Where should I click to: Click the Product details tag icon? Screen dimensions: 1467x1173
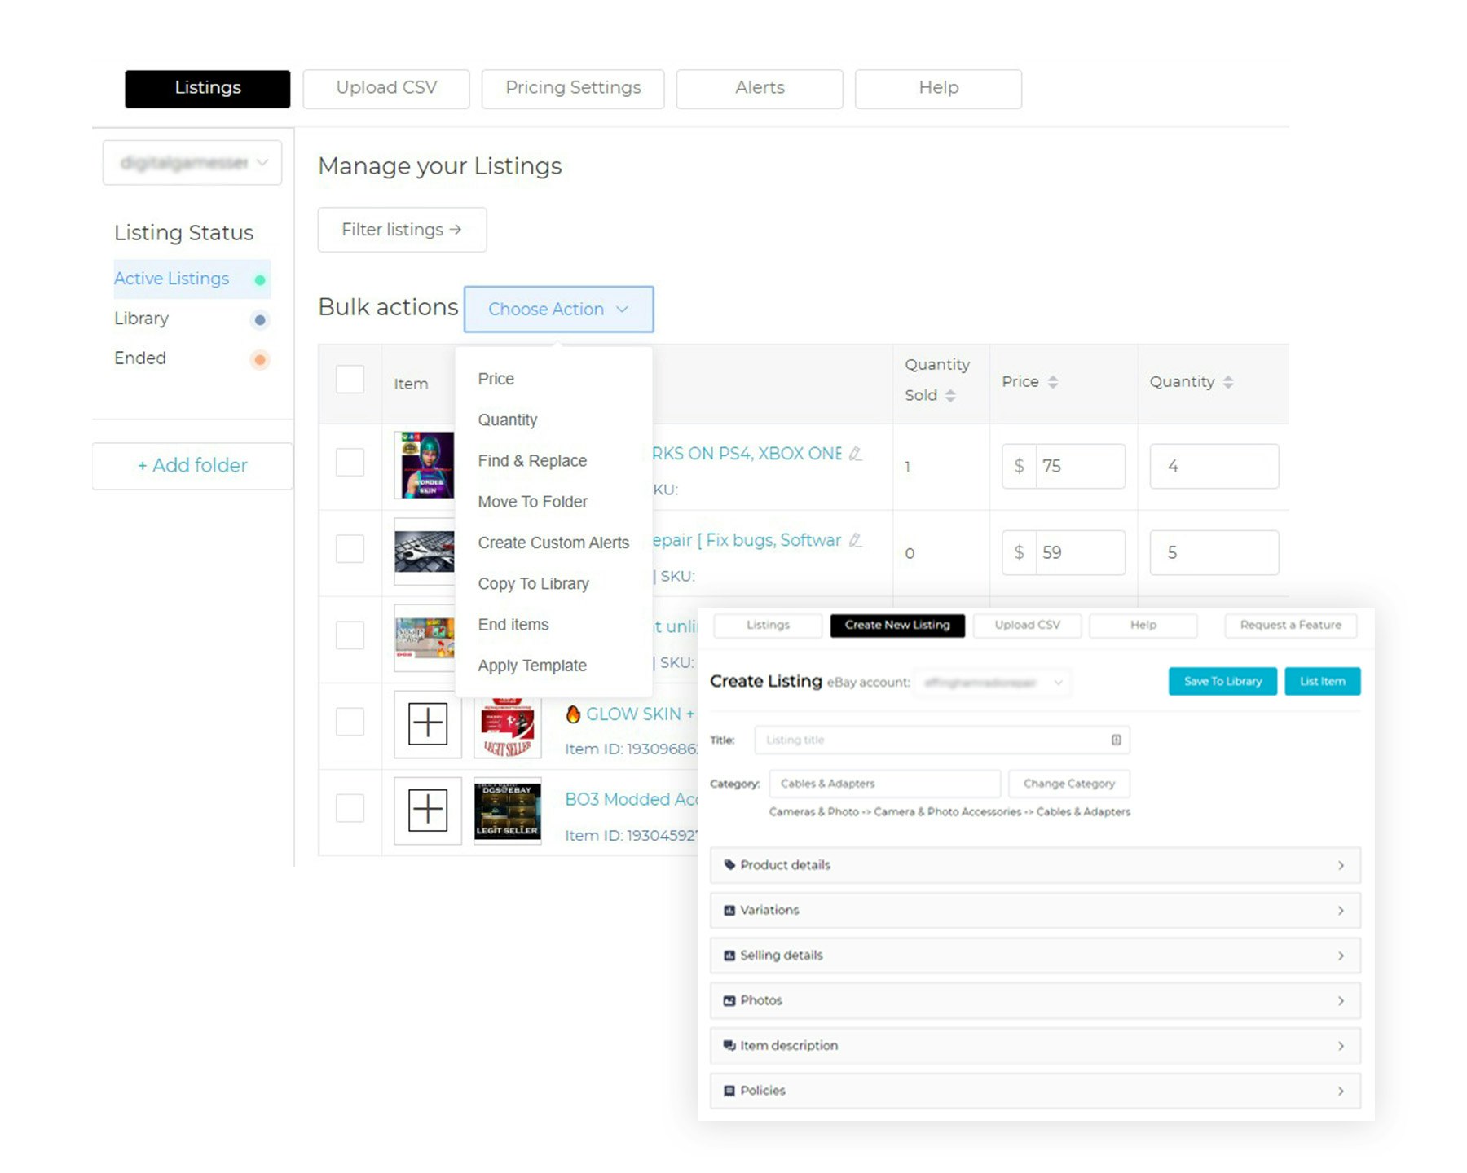click(730, 865)
